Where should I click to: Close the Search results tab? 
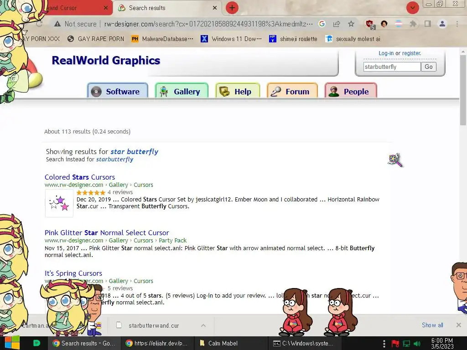[215, 8]
